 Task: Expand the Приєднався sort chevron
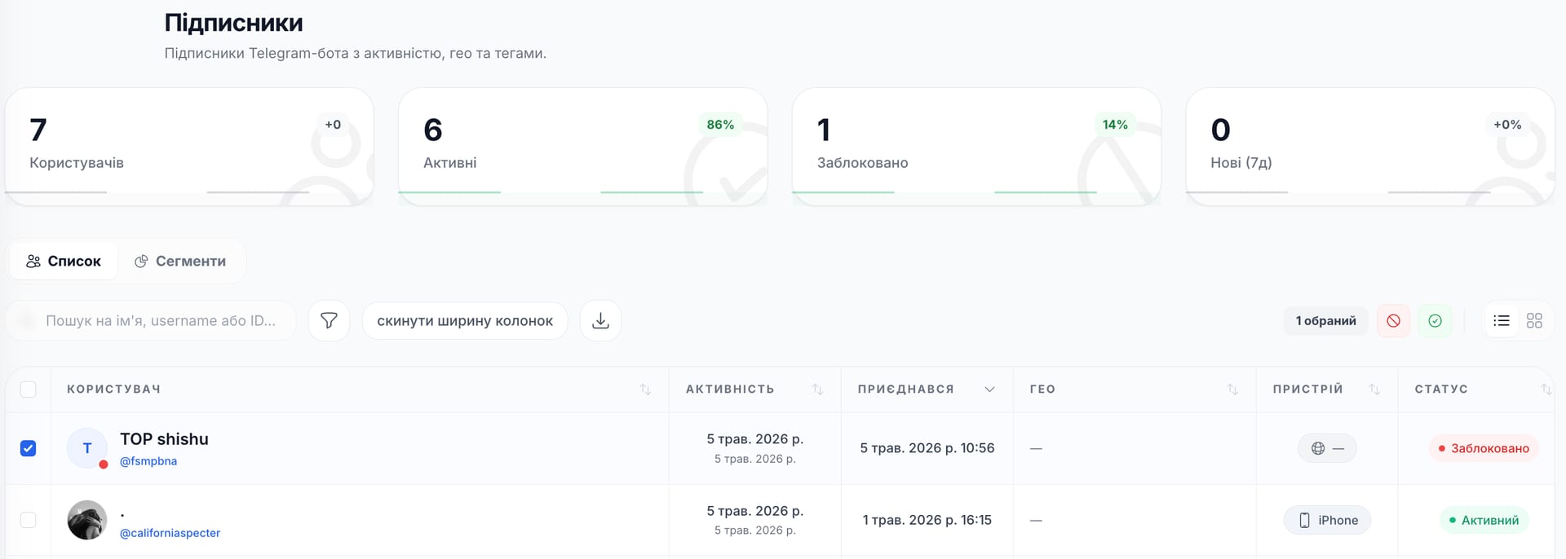click(x=989, y=390)
